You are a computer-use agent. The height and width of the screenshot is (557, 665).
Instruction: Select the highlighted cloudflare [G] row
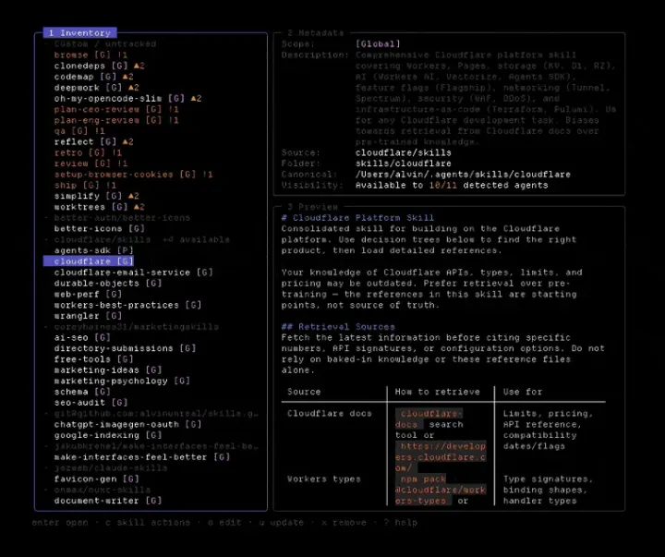[x=89, y=261]
